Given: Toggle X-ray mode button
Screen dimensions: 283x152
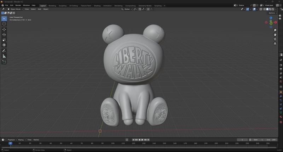Looking at the screenshot, I should (261, 9).
